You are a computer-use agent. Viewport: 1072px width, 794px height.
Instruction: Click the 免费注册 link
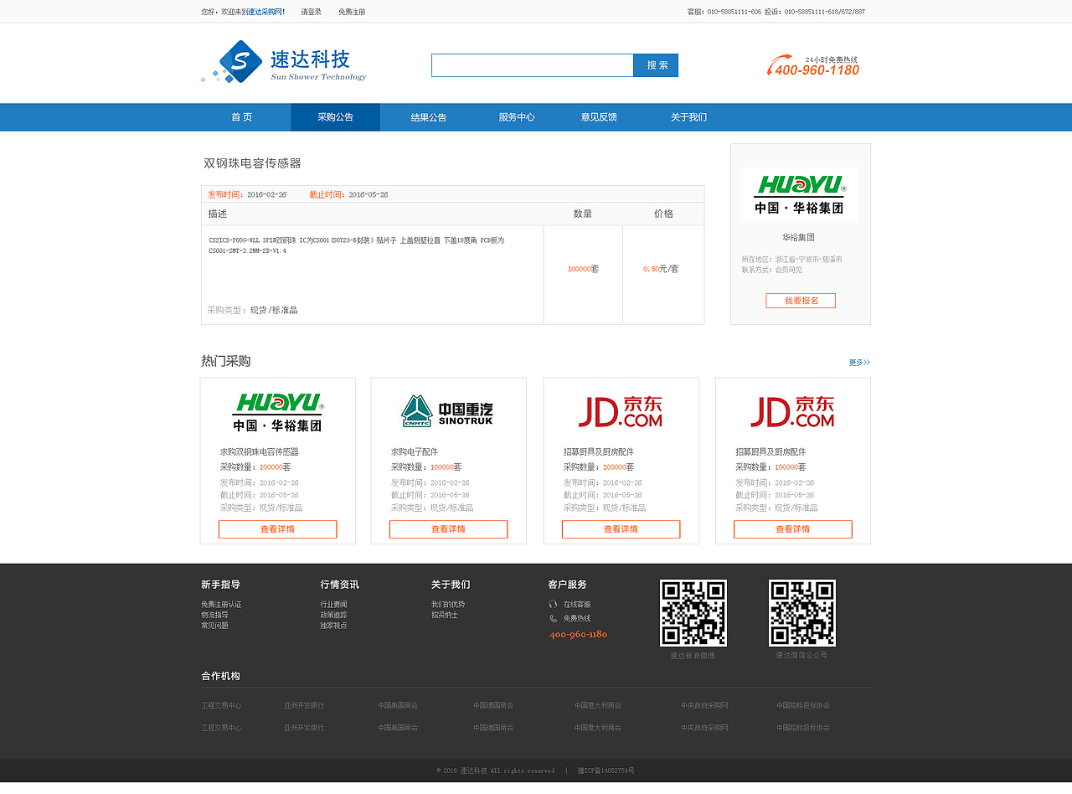pyautogui.click(x=352, y=12)
